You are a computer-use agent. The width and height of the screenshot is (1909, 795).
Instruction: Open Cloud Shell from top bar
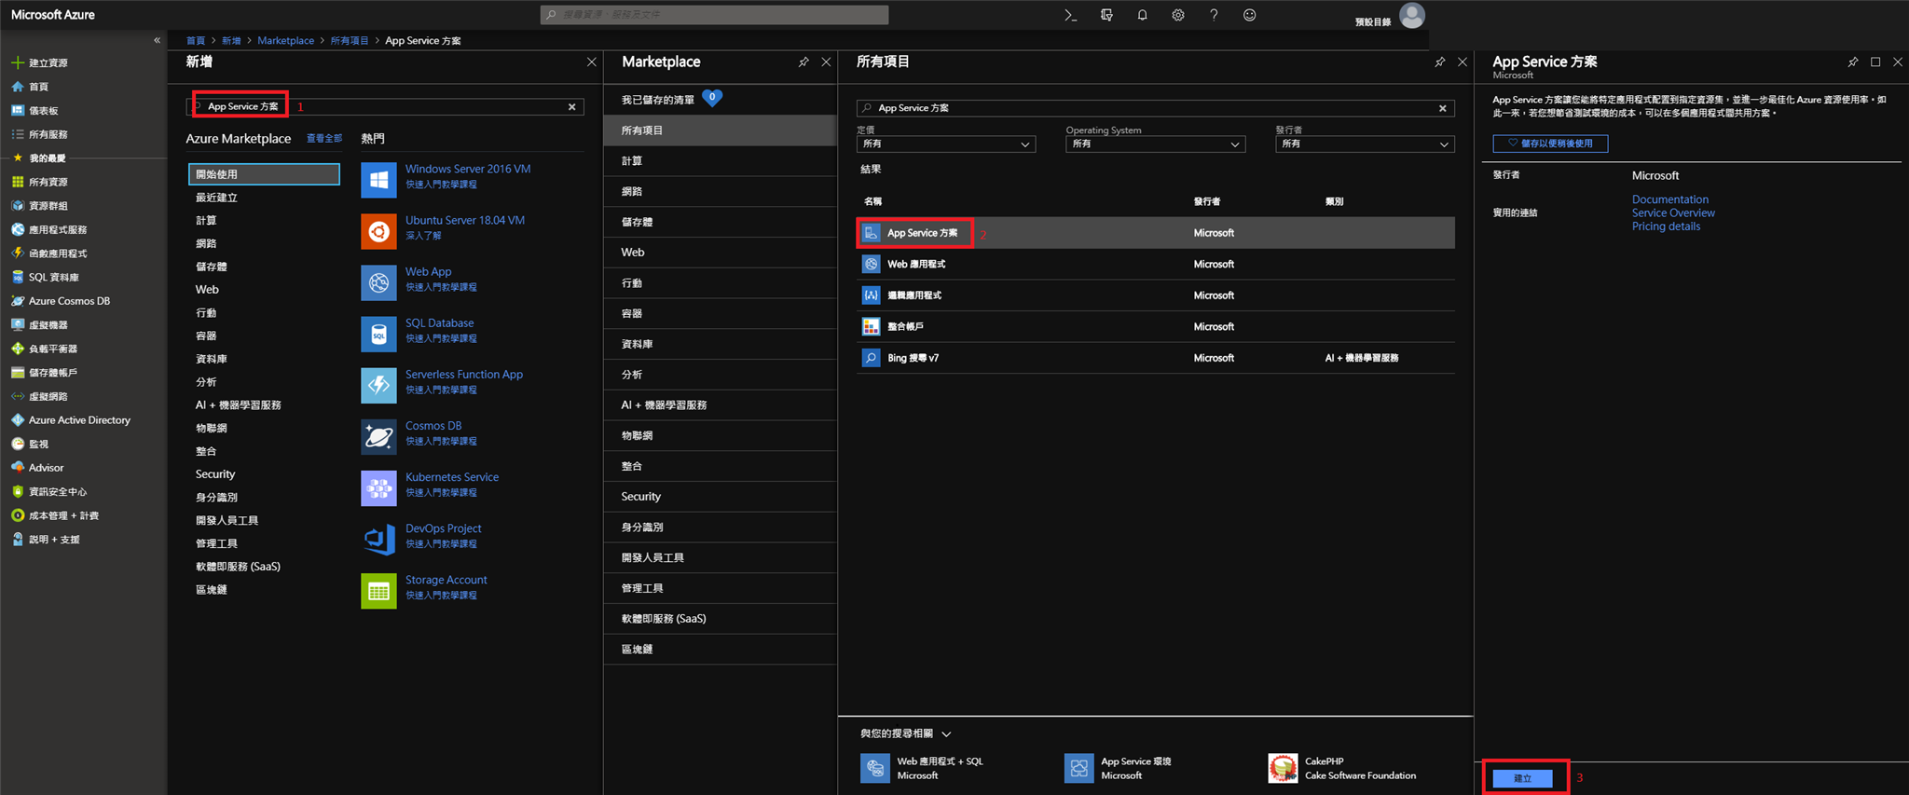[x=1070, y=15]
